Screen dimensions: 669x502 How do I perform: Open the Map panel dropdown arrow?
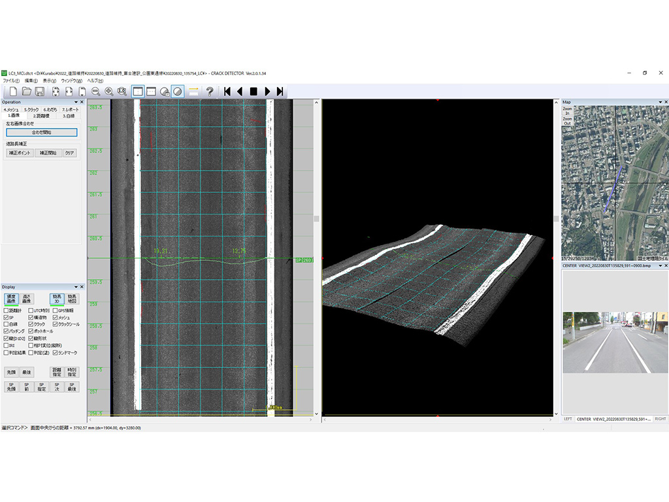pos(659,102)
